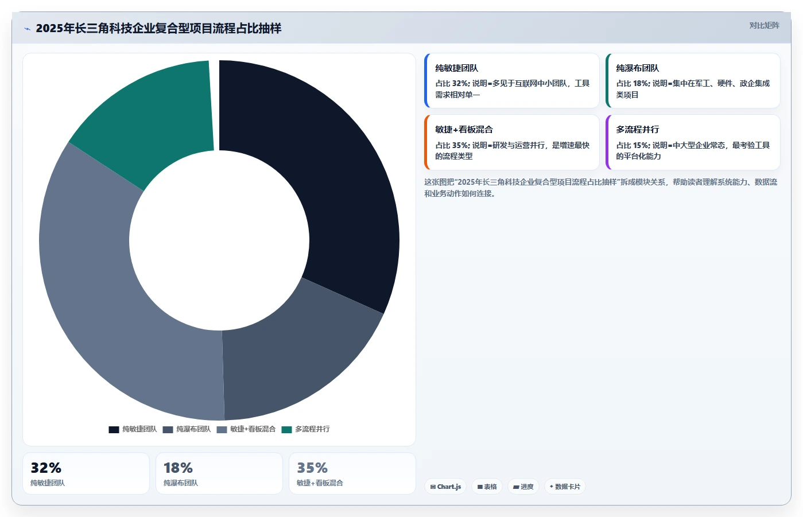This screenshot has height=517, width=803.
Task: Click the 数据卡片 tag chip
Action: click(565, 487)
